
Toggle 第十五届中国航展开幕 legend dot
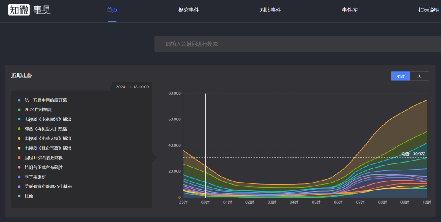click(x=19, y=100)
